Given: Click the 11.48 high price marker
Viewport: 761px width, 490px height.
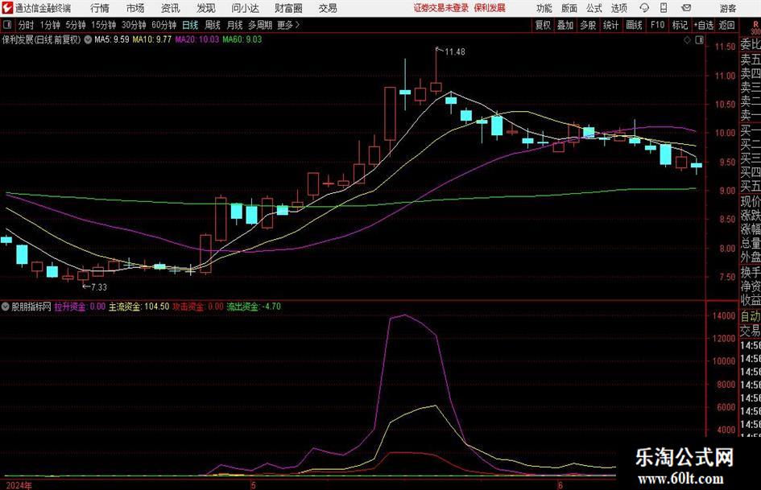Looking at the screenshot, I should [x=455, y=52].
